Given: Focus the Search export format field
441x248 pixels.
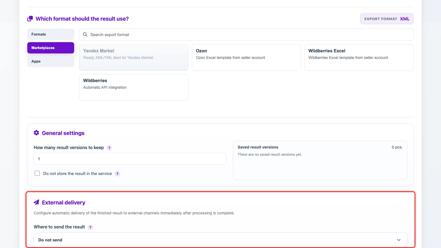Looking at the screenshot, I should click(246, 34).
